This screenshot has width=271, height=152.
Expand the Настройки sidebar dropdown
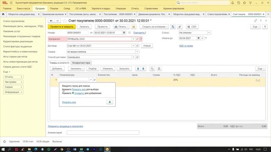(x=13, y=82)
